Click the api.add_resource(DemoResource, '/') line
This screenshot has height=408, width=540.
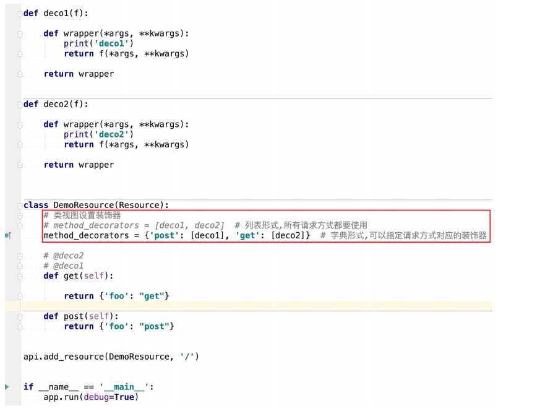coord(111,357)
